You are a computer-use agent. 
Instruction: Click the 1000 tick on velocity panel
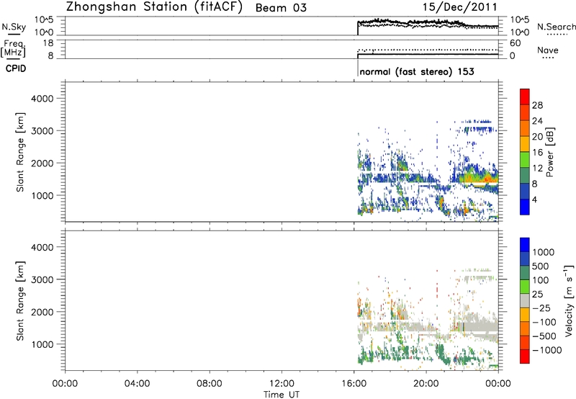(x=42, y=344)
